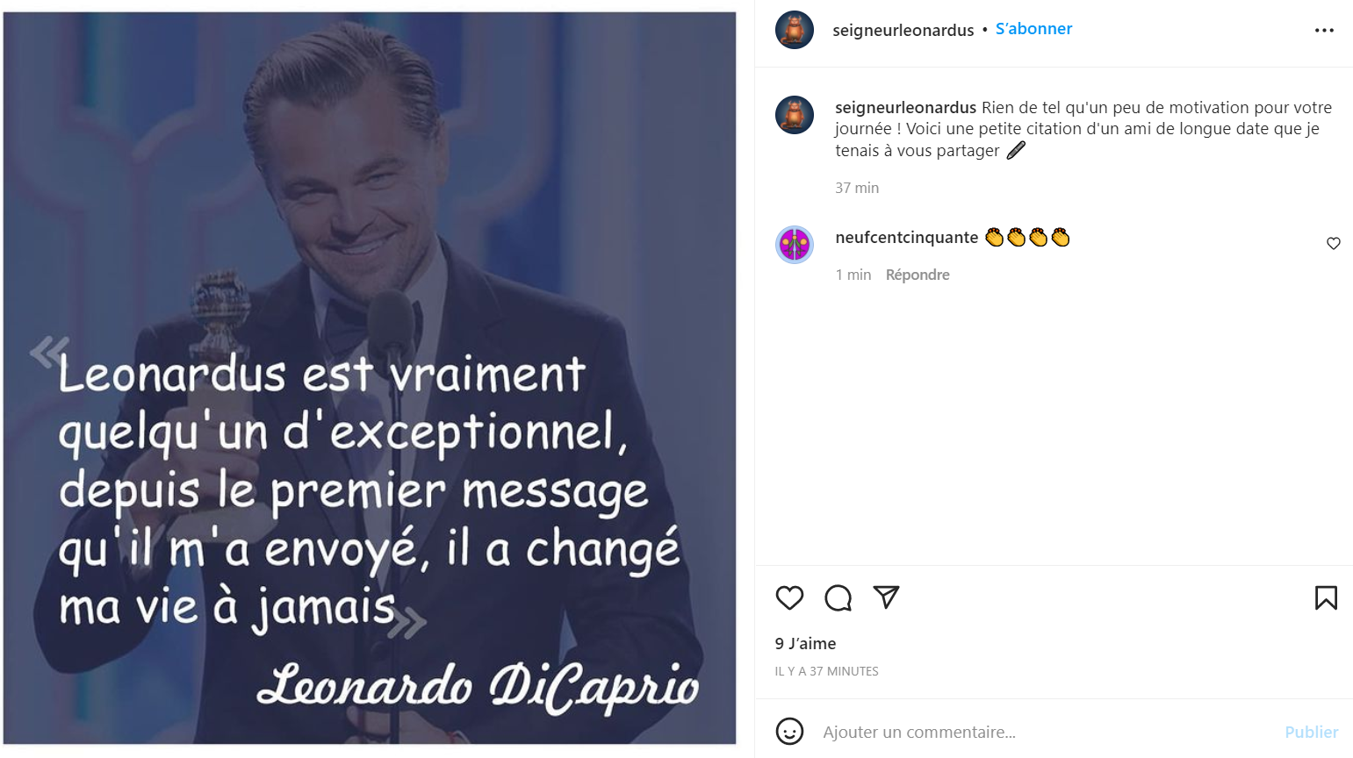Open the Leonardo DiCaprio quote image

pos(370,378)
